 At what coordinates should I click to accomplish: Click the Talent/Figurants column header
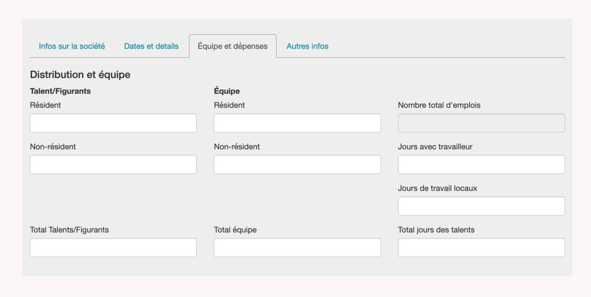60,92
